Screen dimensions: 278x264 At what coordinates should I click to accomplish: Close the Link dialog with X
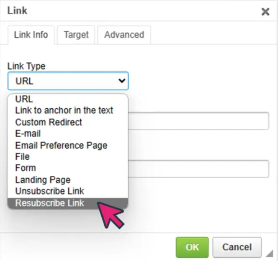(265, 12)
